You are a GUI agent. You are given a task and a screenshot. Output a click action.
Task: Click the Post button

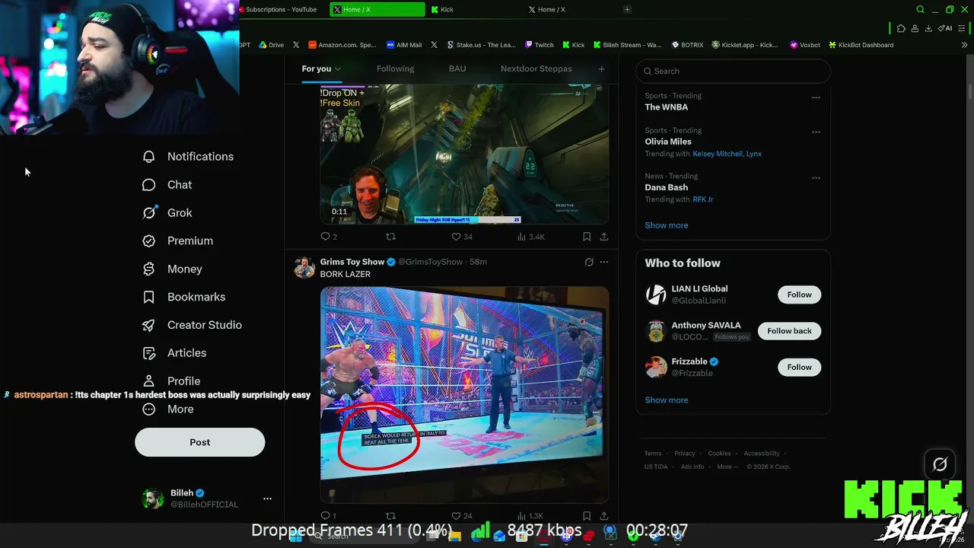pyautogui.click(x=200, y=442)
